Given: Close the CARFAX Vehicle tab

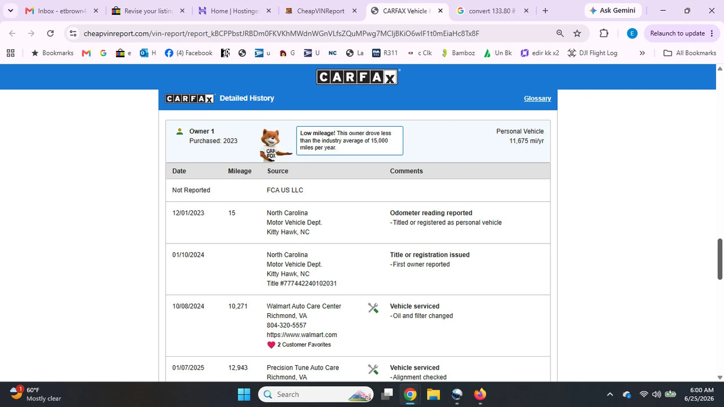Looking at the screenshot, I should pyautogui.click(x=441, y=11).
